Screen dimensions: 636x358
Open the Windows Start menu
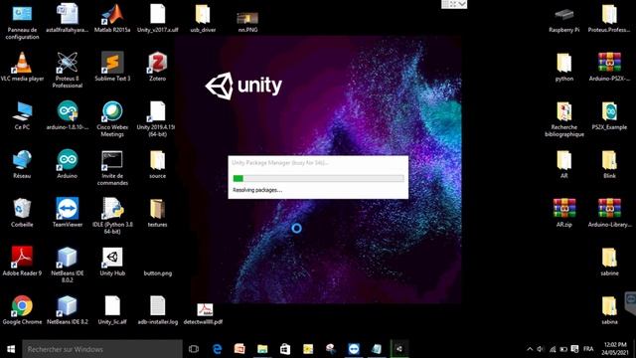(11, 349)
